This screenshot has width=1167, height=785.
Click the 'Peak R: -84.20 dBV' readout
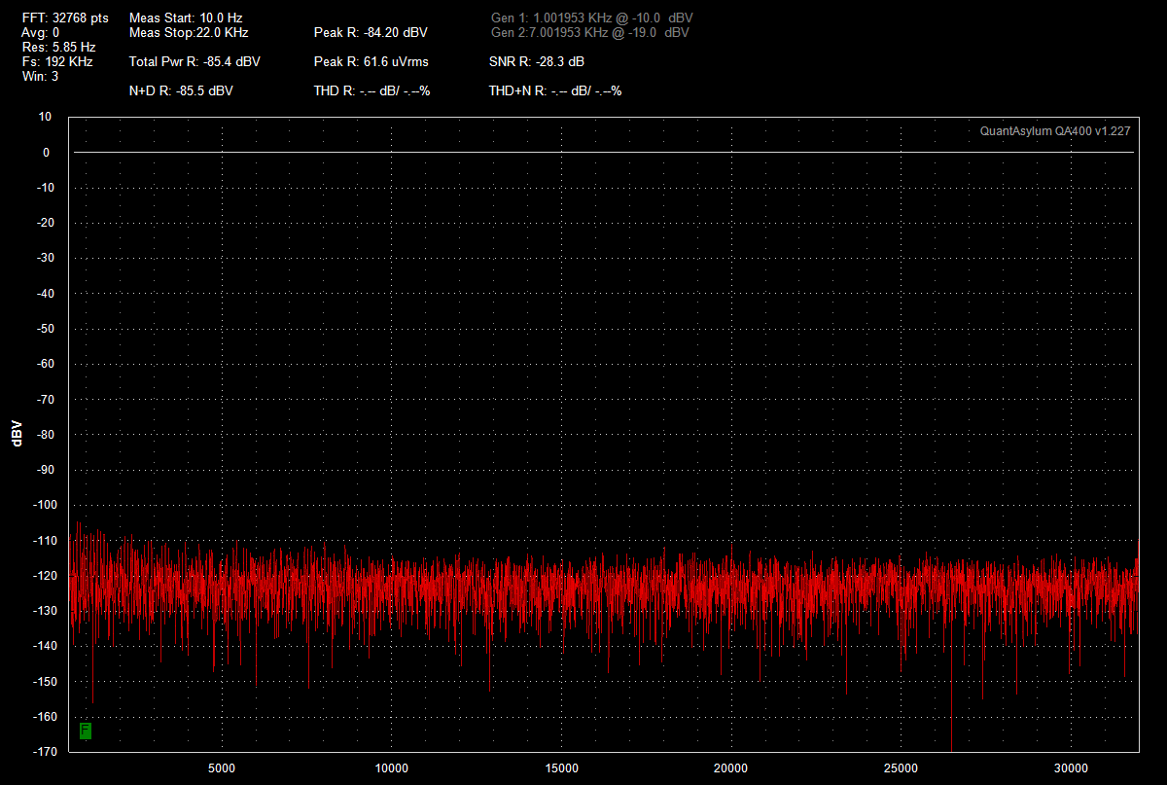(x=371, y=32)
